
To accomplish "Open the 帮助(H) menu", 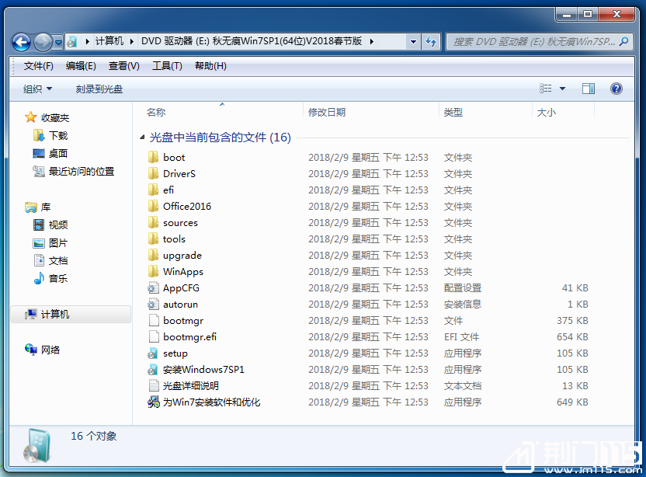I will [x=210, y=66].
